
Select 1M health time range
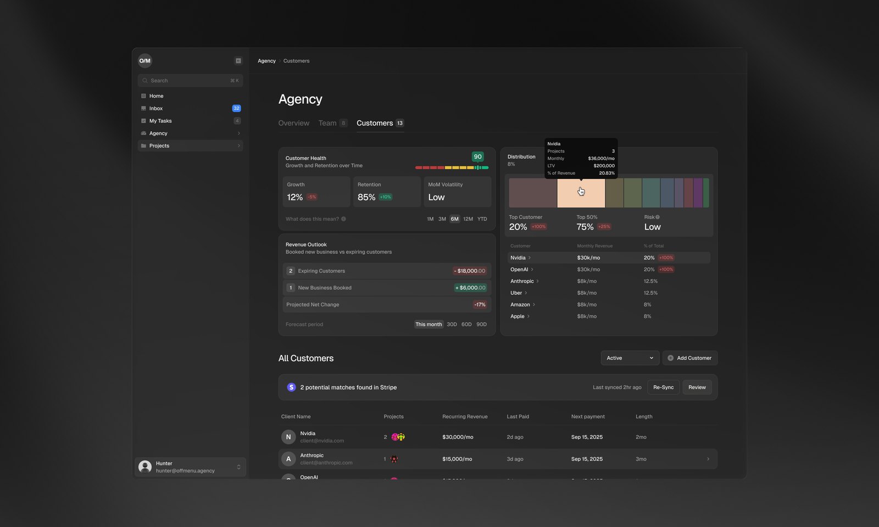(430, 219)
